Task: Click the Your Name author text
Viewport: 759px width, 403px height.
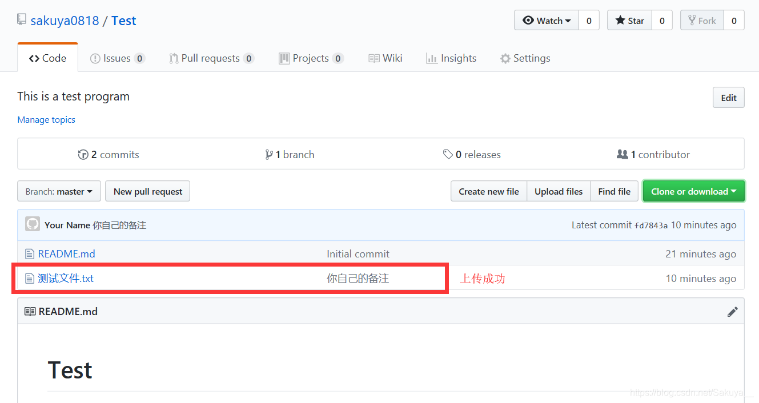Action: point(67,225)
